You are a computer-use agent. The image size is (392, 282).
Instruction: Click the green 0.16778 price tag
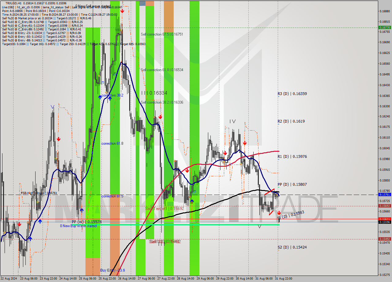pos(385,27)
